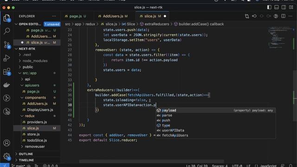Toggle primary sidebar layout icon
The image size is (297, 167).
point(269,7)
